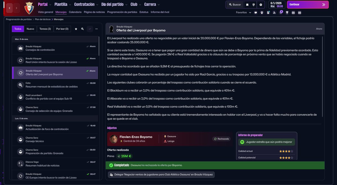Mark all messages as read
The height and width of the screenshot is (185, 337).
point(90,29)
